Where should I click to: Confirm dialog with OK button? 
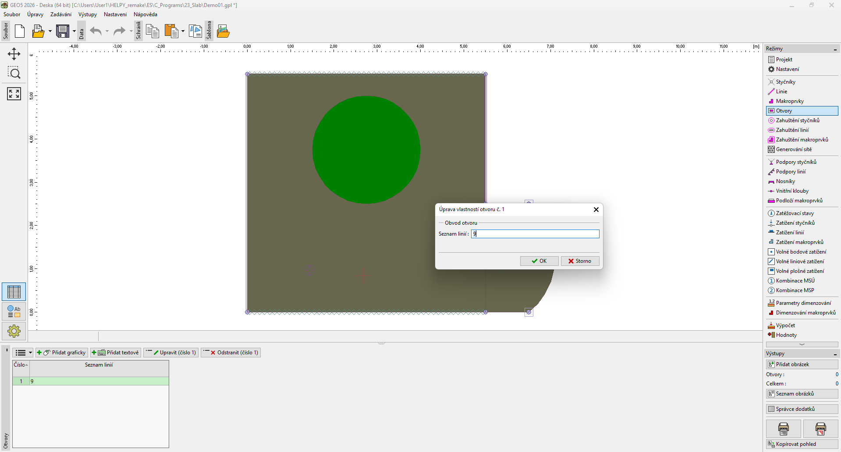pyautogui.click(x=539, y=261)
